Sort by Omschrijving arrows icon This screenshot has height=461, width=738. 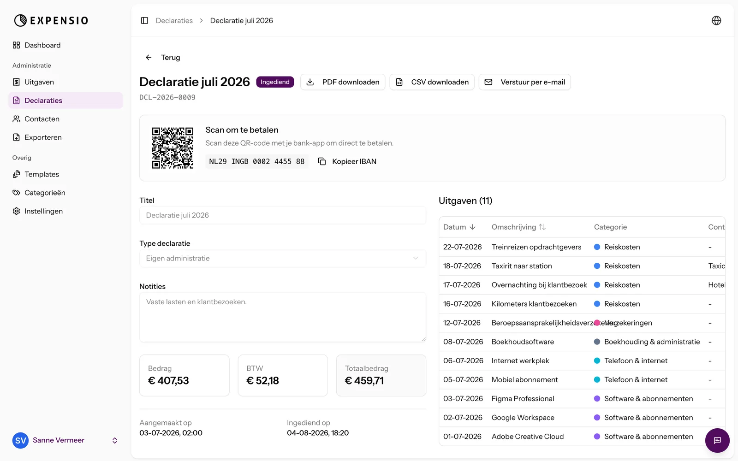tap(542, 227)
